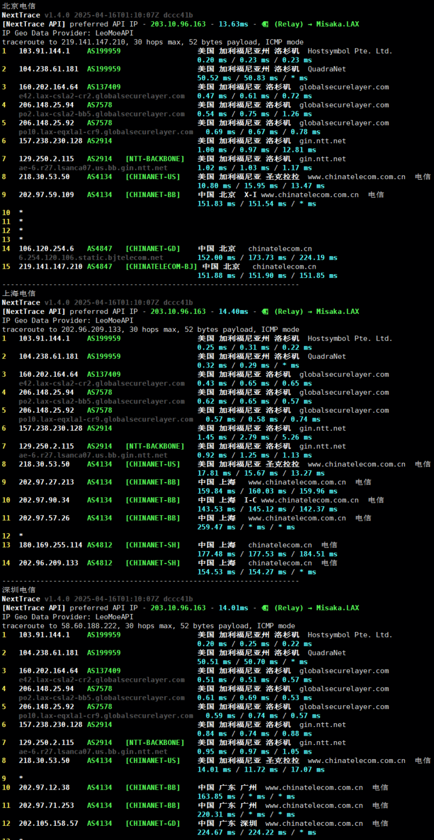Click latency '177.48 ms / 177.53 ms / 184.51 ms'
434x840 pixels.
point(267,554)
